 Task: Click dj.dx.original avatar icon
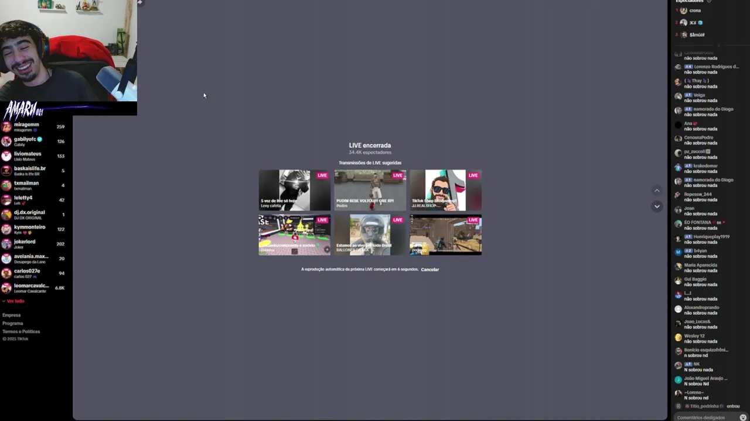(6, 215)
